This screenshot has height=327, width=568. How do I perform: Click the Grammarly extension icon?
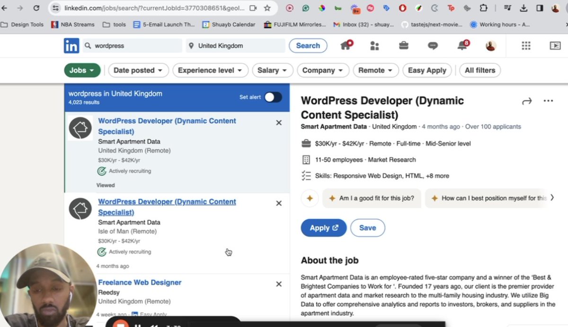click(306, 8)
